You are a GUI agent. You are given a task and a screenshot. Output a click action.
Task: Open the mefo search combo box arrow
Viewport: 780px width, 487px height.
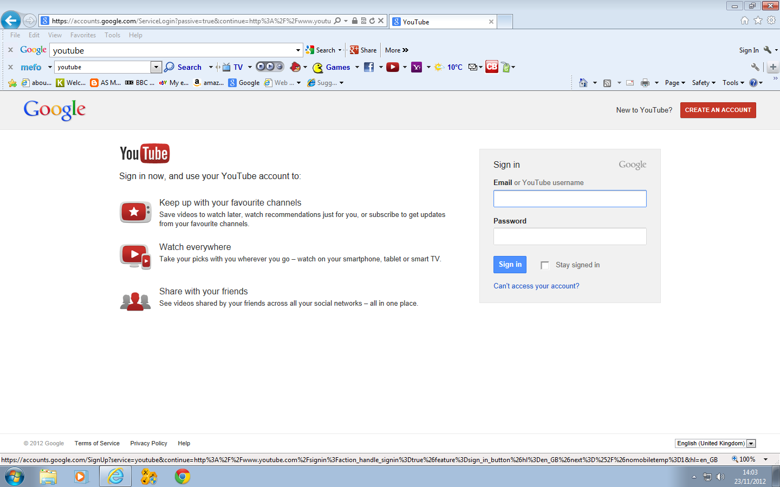point(156,67)
